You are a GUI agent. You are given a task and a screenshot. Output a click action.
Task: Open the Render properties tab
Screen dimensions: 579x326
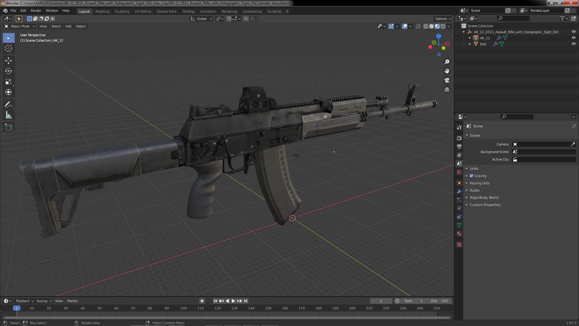459,138
